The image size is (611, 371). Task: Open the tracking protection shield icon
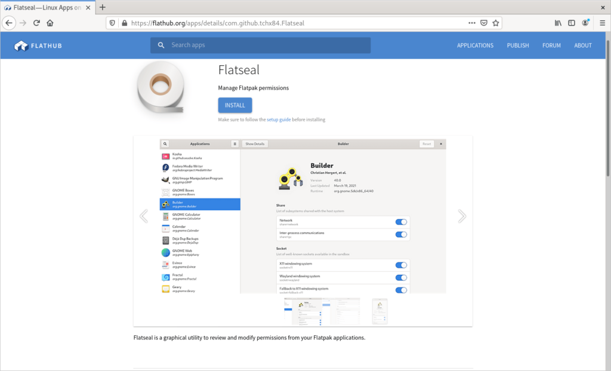(x=112, y=23)
